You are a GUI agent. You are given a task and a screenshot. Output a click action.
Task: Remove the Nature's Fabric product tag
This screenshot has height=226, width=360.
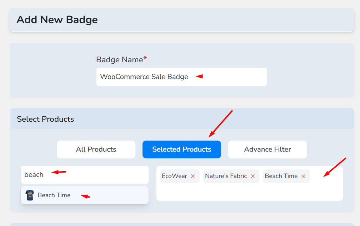pyautogui.click(x=253, y=176)
